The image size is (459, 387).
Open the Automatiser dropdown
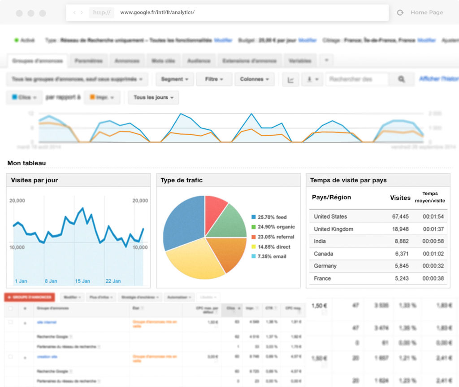pyautogui.click(x=179, y=297)
